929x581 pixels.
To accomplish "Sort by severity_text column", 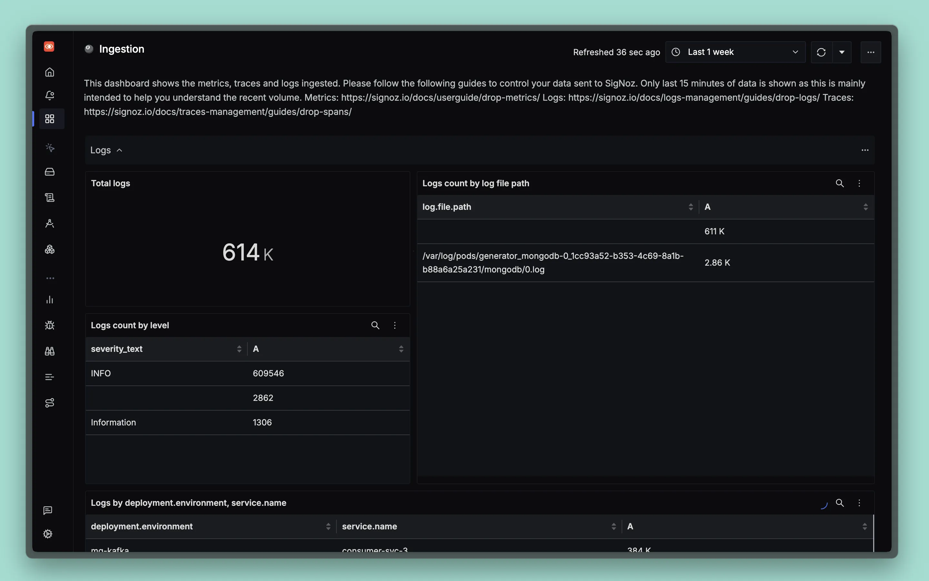I will [x=239, y=349].
